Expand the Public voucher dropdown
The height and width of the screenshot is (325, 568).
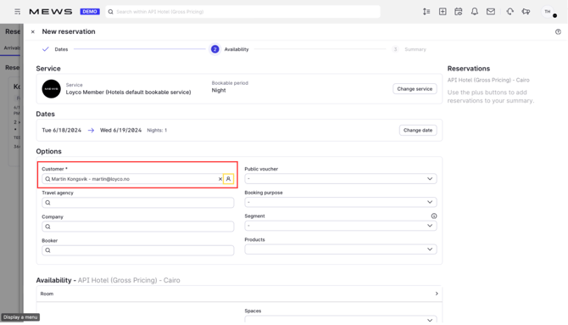341,179
